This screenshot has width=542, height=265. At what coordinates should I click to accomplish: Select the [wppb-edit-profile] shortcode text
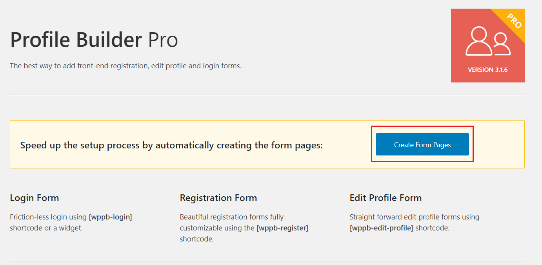pyautogui.click(x=382, y=228)
